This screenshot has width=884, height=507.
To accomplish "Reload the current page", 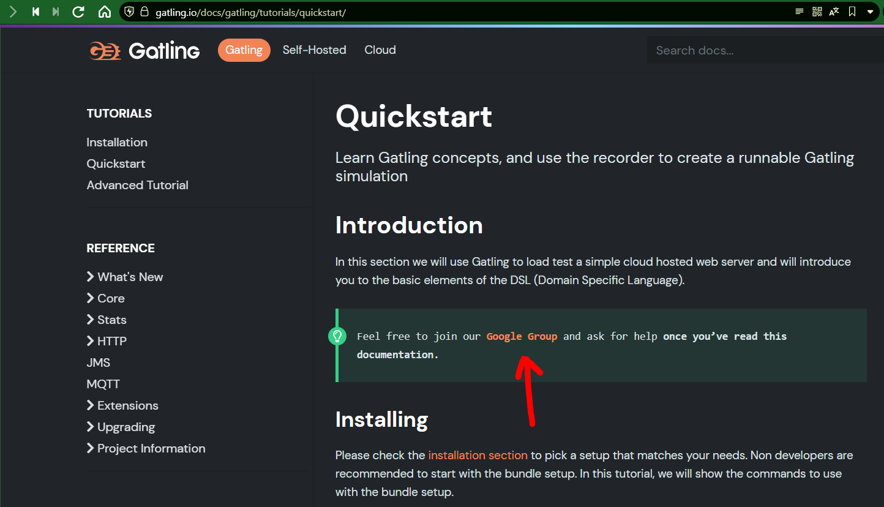I will coord(78,12).
